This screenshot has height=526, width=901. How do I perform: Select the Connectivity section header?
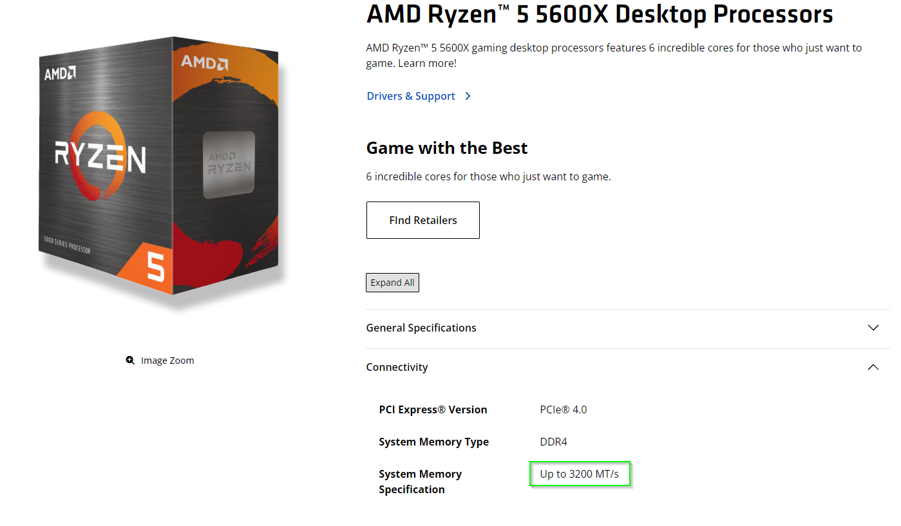coord(397,367)
